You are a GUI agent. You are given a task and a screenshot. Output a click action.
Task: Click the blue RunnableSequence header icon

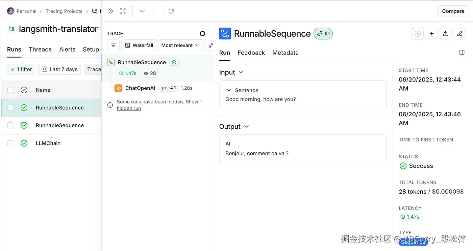tap(225, 34)
